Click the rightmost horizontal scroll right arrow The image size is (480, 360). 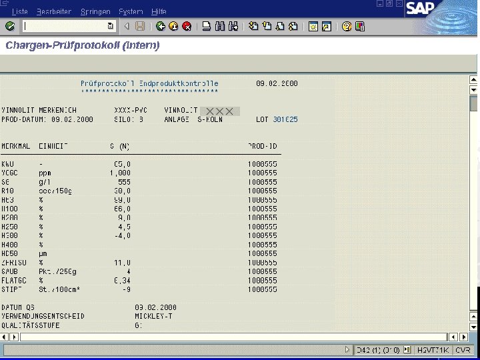pyautogui.click(x=463, y=337)
